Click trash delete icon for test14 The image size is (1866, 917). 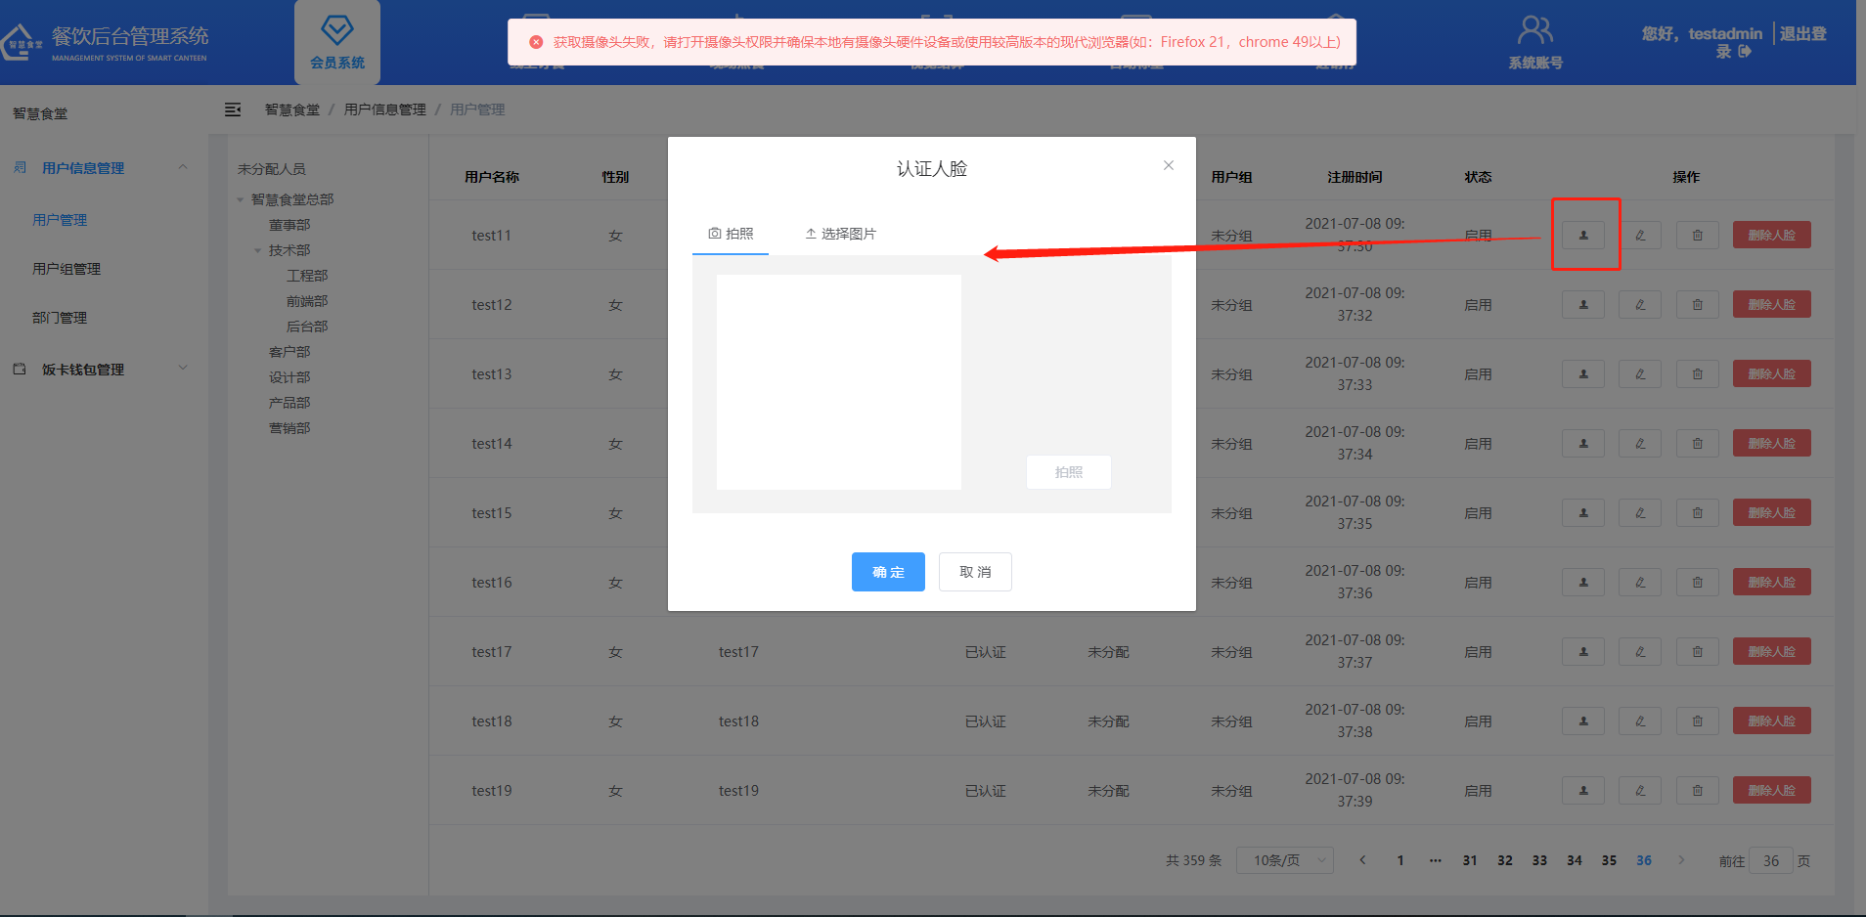(1697, 444)
